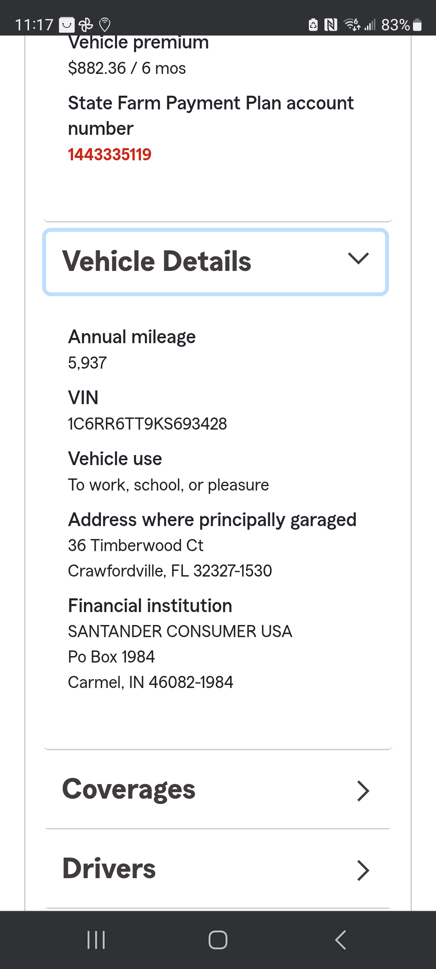This screenshot has width=436, height=969.
Task: Collapse the Vehicle Details section
Action: click(x=216, y=262)
